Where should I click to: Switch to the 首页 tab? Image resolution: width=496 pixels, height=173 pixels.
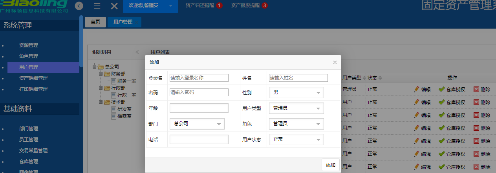coord(95,22)
